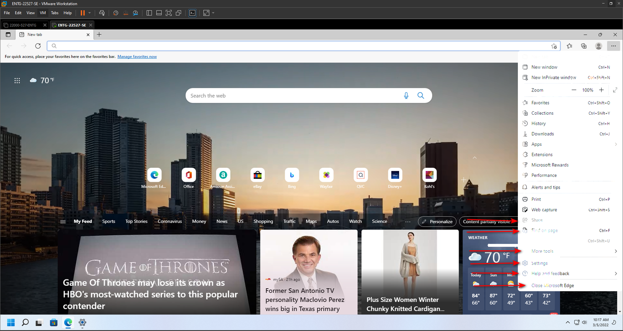Click the Settings and more ellipsis button
623x331 pixels.
coord(613,46)
